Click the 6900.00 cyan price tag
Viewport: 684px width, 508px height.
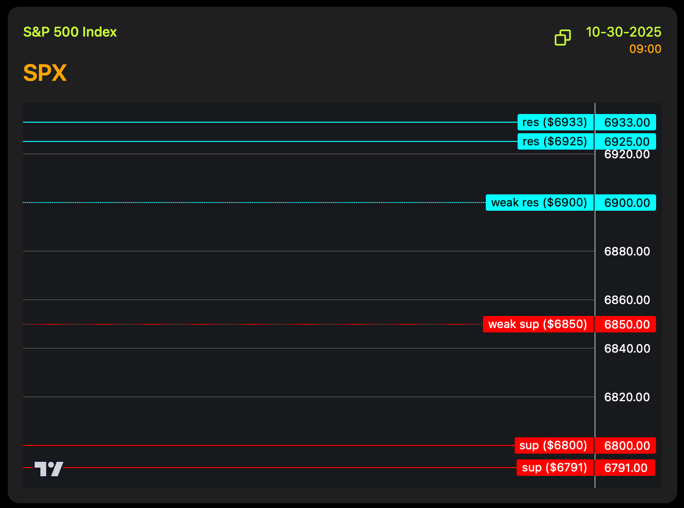626,203
